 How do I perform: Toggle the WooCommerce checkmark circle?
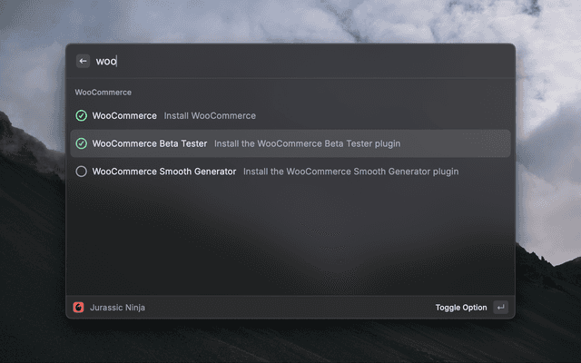click(82, 116)
